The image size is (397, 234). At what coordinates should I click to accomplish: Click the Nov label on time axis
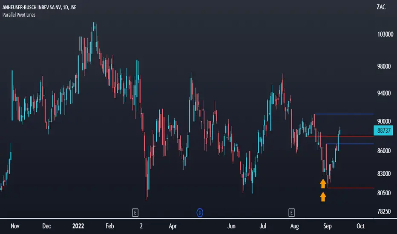[x=15, y=226]
